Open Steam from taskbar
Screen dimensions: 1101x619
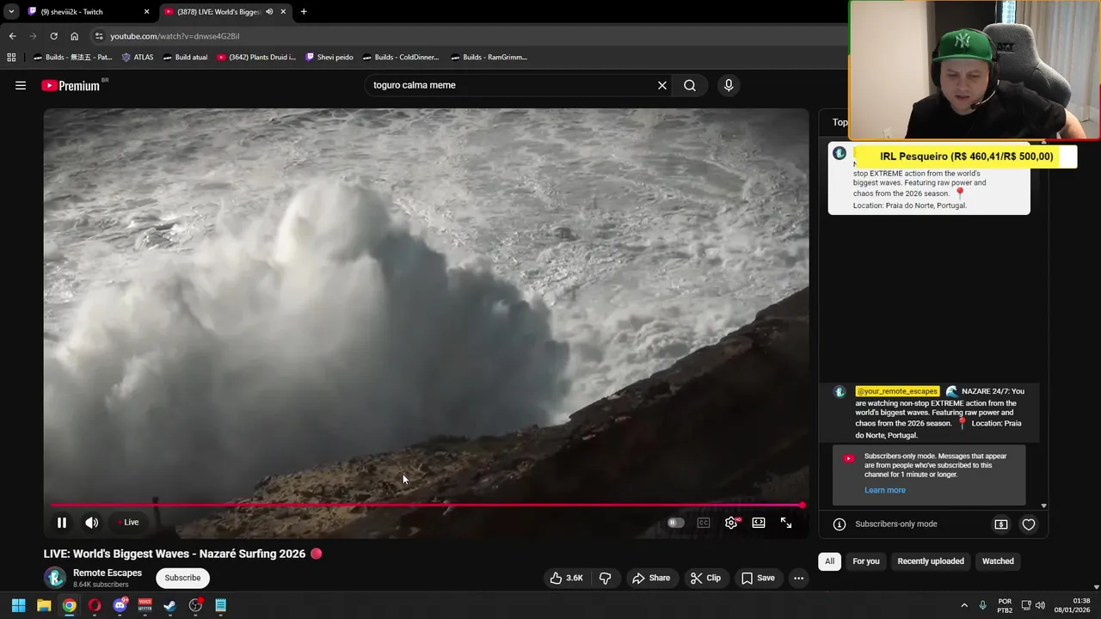(170, 605)
